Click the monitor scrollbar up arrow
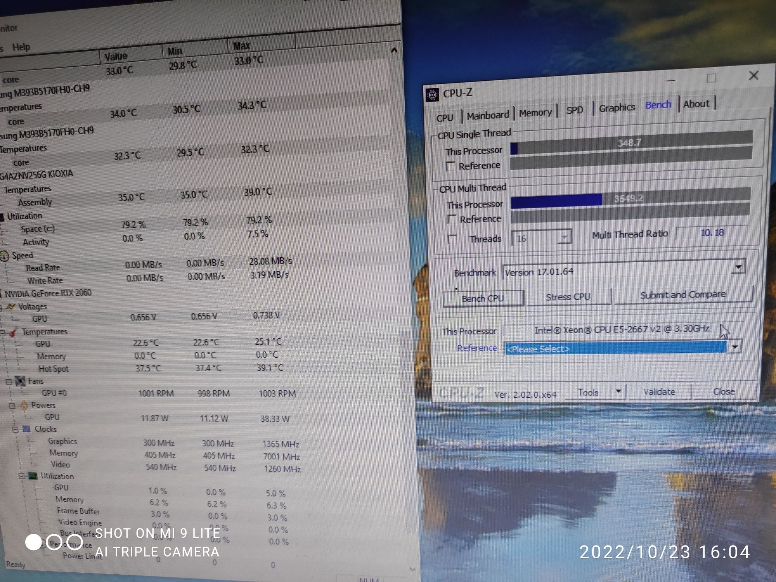 pyautogui.click(x=394, y=50)
